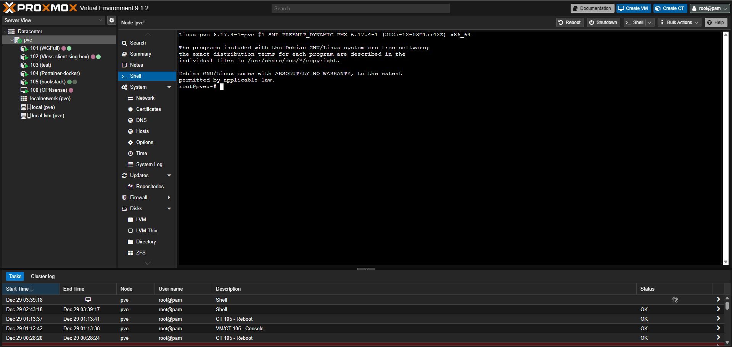The width and height of the screenshot is (732, 347).
Task: Open DNS configuration
Action: pos(147,120)
